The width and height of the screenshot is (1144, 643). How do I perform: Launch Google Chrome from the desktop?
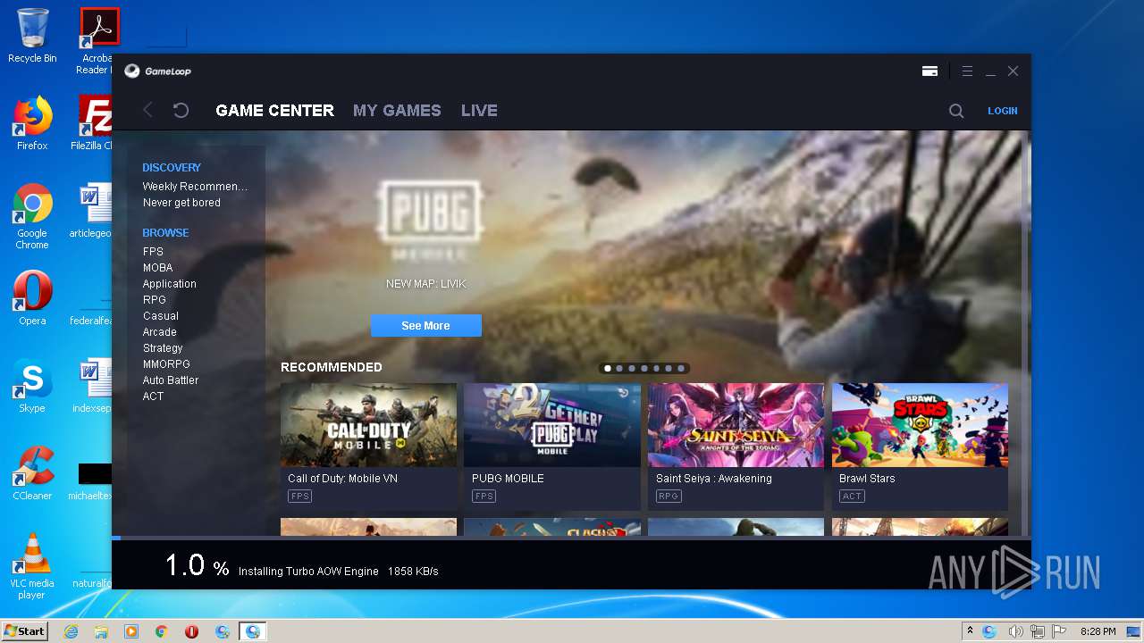click(x=32, y=216)
